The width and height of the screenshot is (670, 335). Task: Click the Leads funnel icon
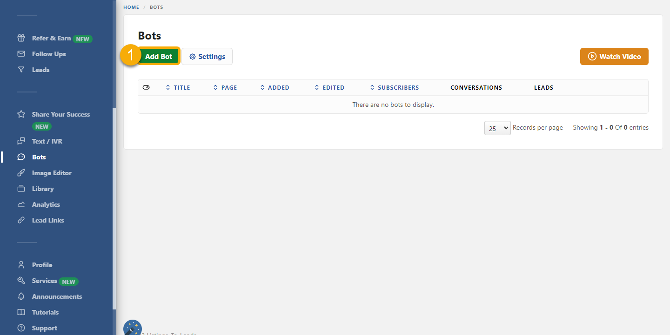(x=21, y=70)
